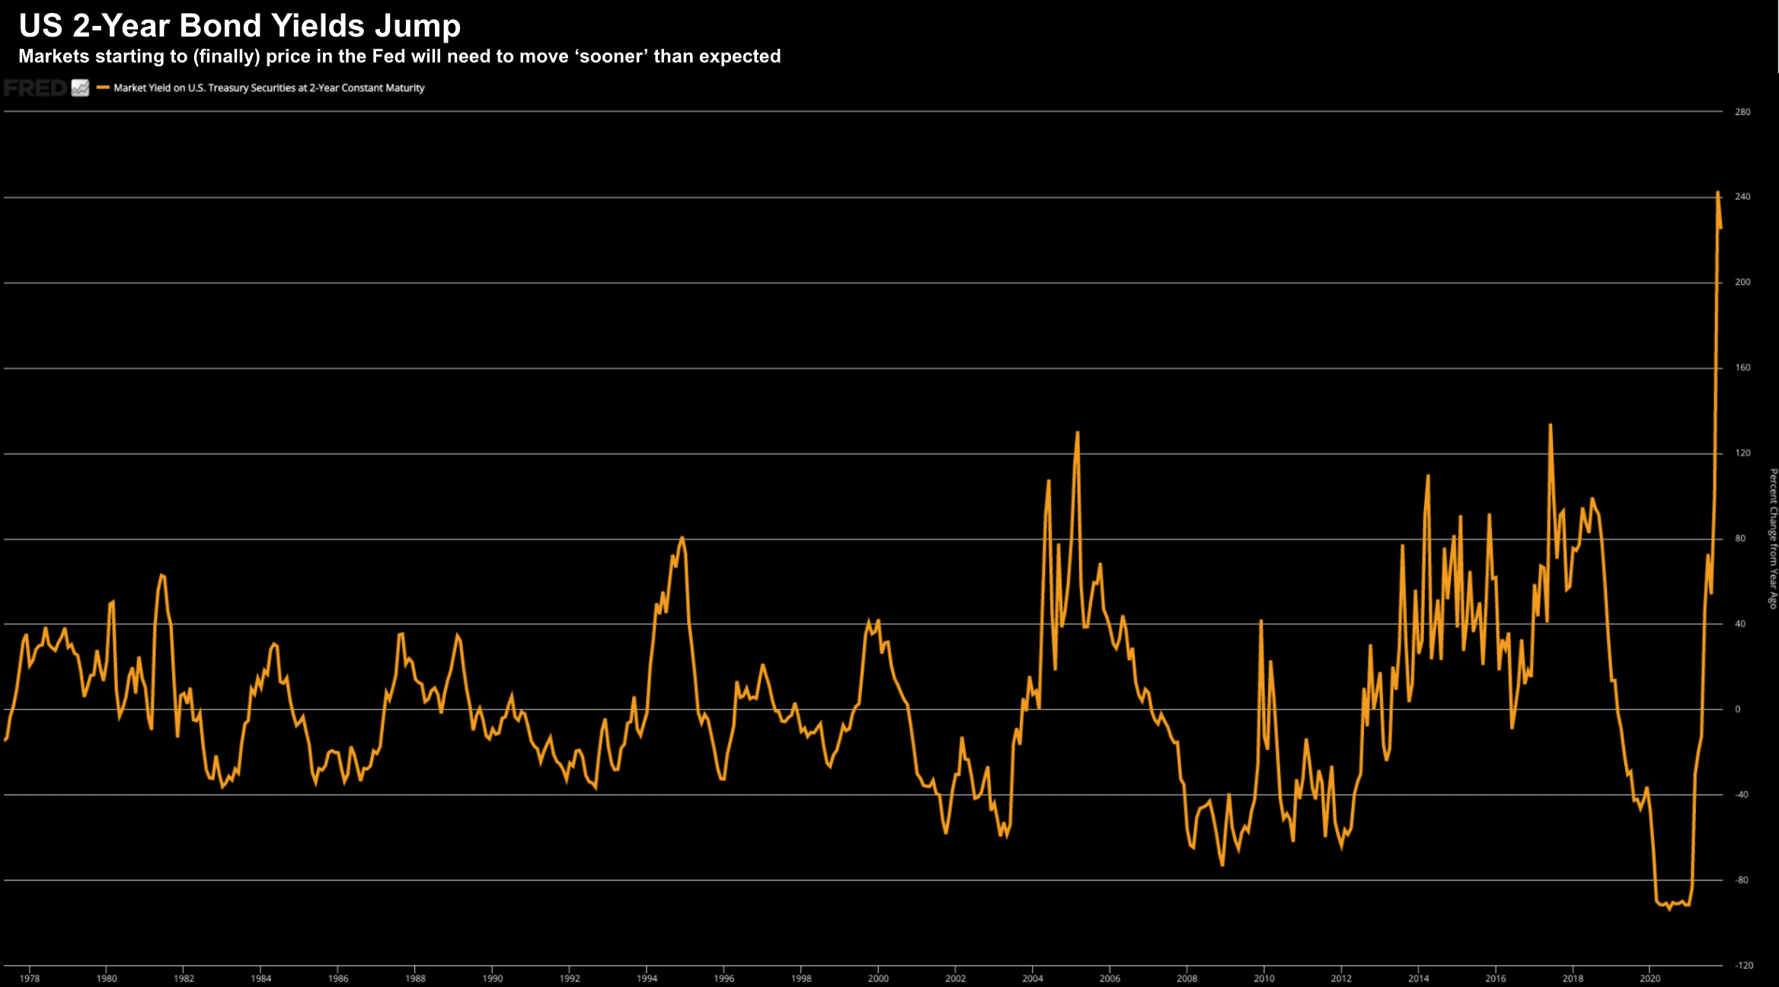
Task: Click the 'US 2-Year Bond Yields Jump' title
Action: (240, 26)
